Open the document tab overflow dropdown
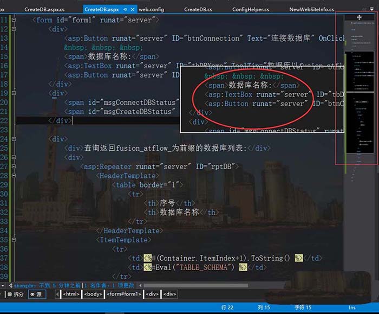This screenshot has width=379, height=314. tap(372, 9)
